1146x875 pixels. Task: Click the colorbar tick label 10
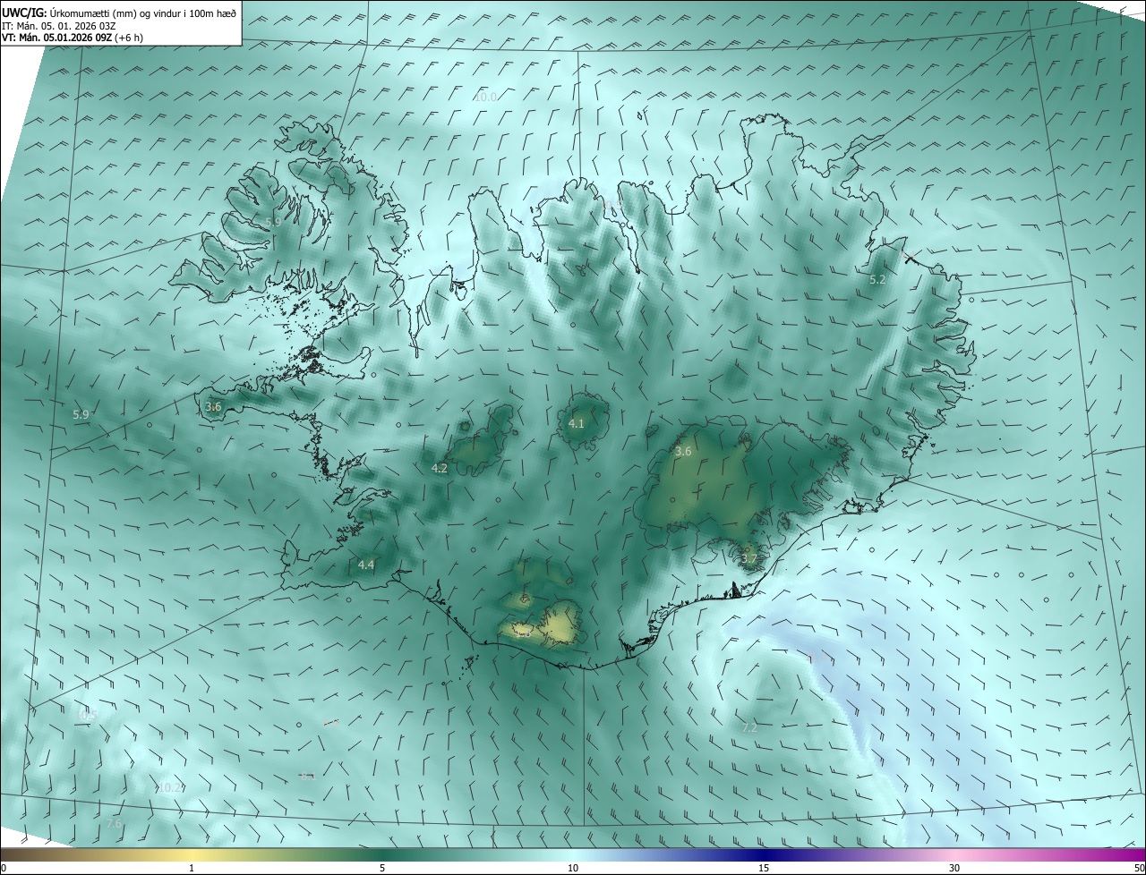click(573, 868)
